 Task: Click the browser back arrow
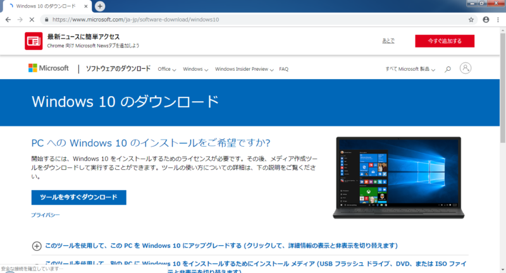point(8,20)
